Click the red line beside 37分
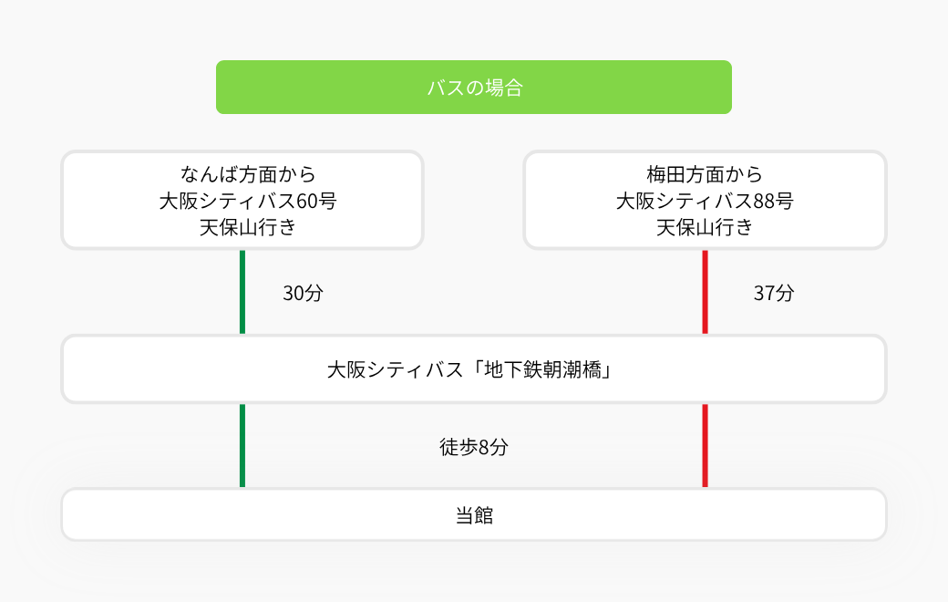Viewport: 948px width, 602px height. coord(705,292)
